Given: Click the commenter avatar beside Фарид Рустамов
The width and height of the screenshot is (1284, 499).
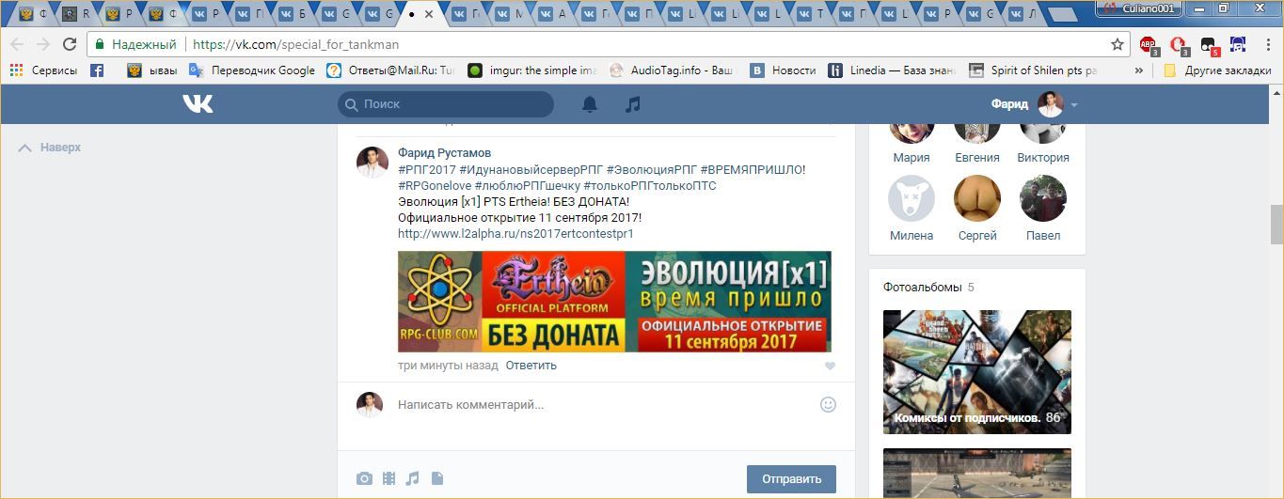Looking at the screenshot, I should pos(373,162).
